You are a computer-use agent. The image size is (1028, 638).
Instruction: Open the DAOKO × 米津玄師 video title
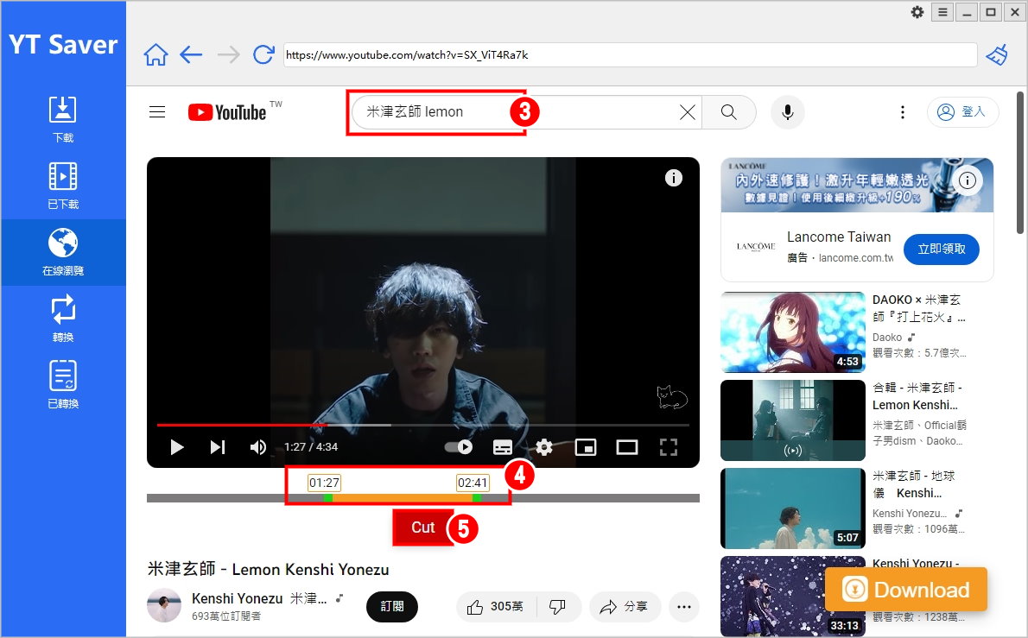tap(918, 308)
